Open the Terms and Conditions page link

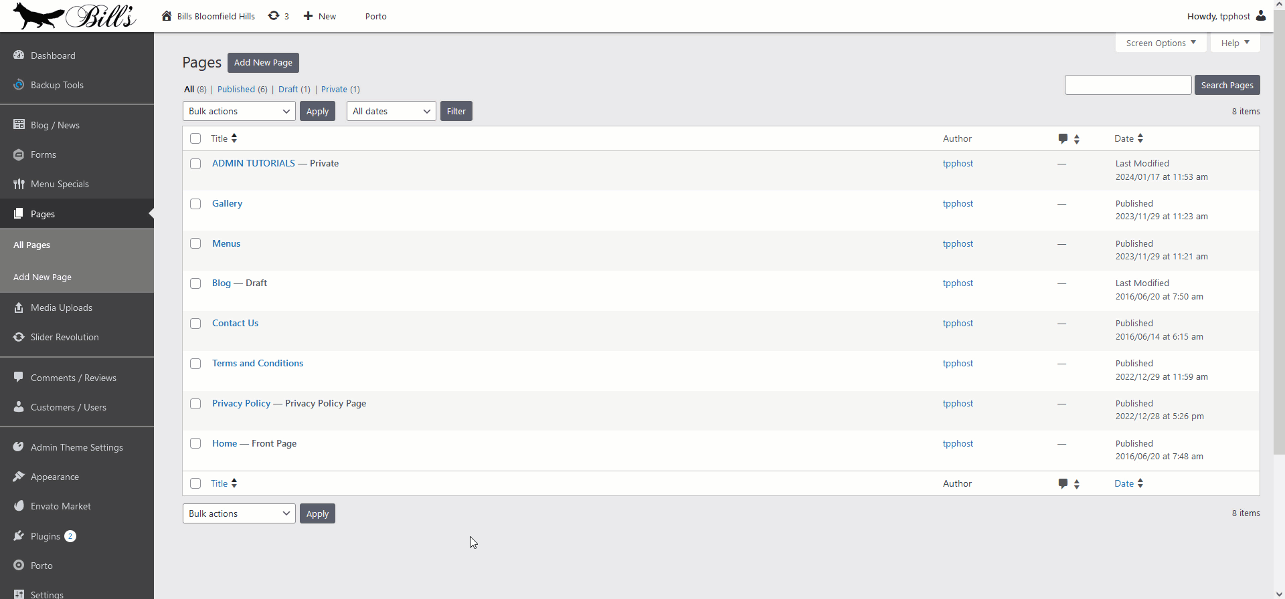point(258,363)
